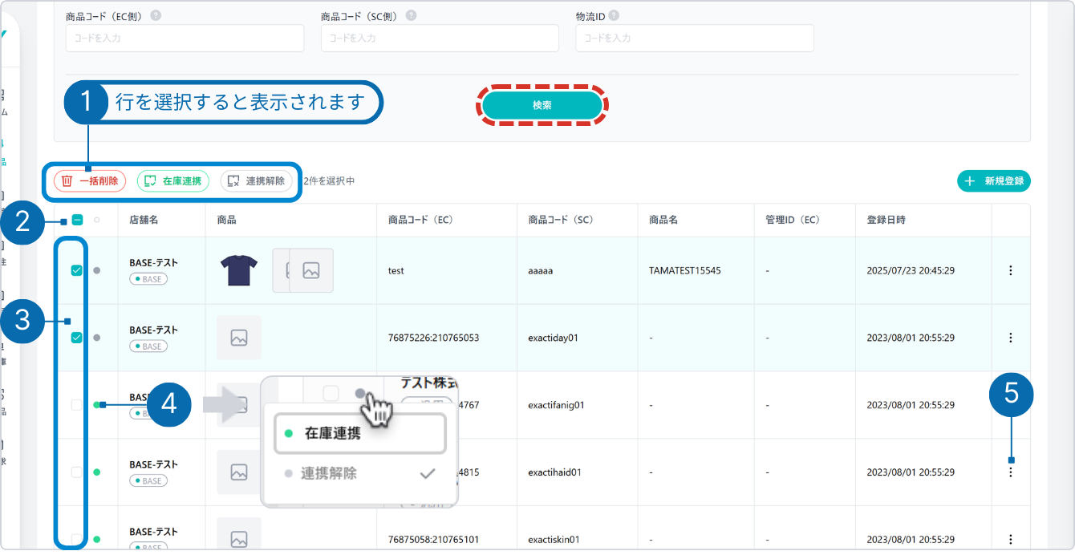Click the 物流ID input field
The height and width of the screenshot is (555, 1075).
coord(694,38)
